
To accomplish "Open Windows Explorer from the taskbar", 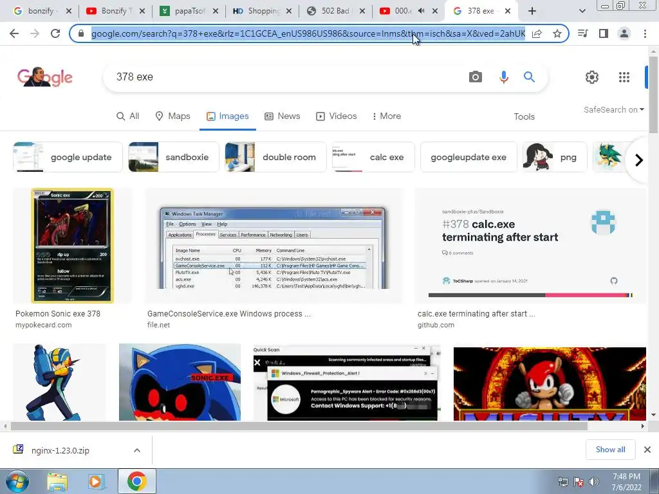I will [57, 481].
